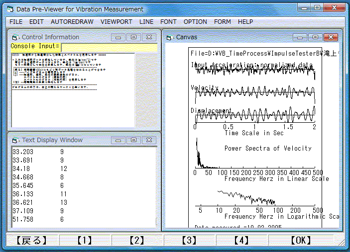Open the FILE menu
Screen dimensions: 350x252
coord(16,22)
